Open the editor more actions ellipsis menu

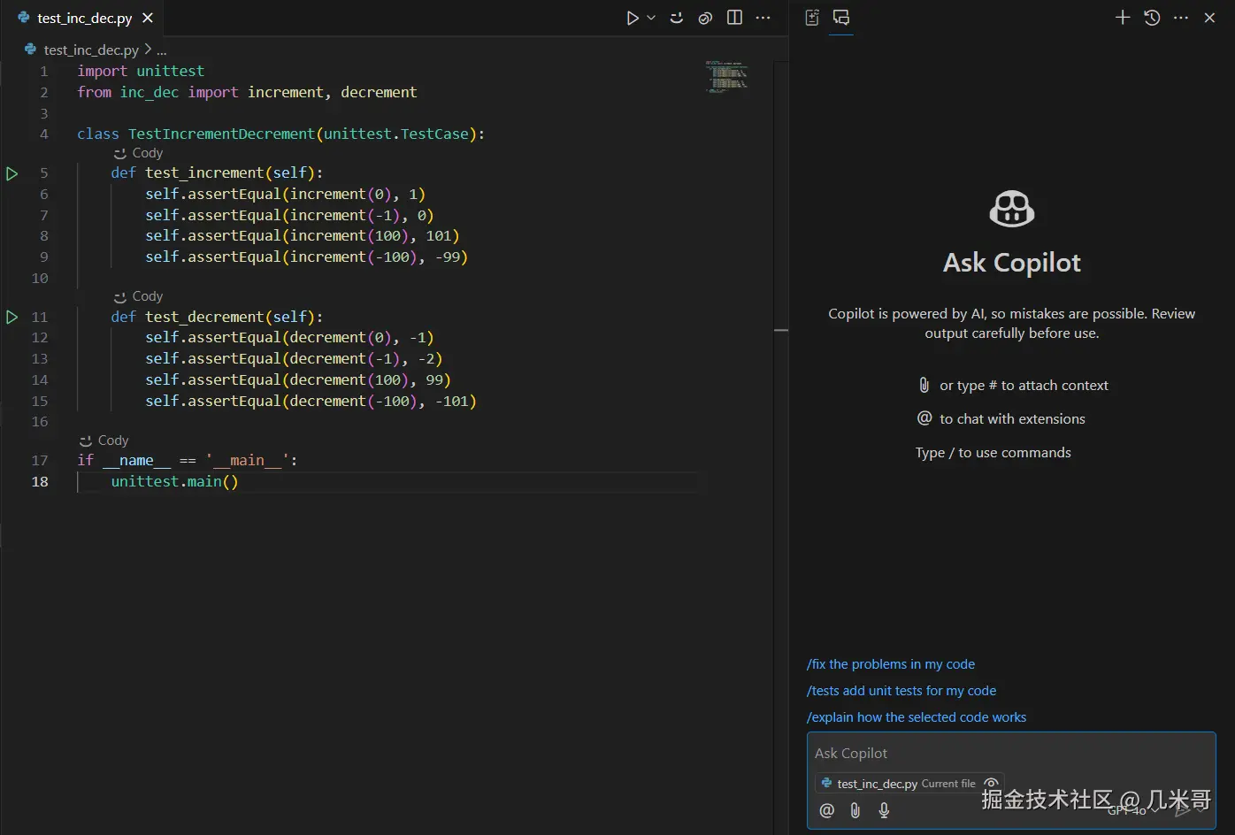click(x=763, y=18)
